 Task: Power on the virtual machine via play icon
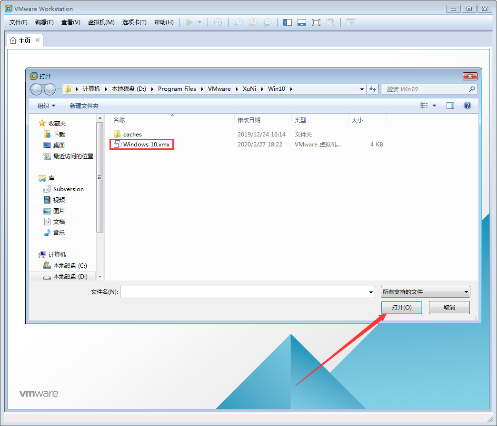coord(190,22)
